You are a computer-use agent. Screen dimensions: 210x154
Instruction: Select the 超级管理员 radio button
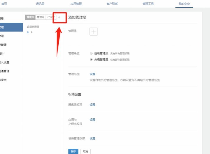point(91,53)
